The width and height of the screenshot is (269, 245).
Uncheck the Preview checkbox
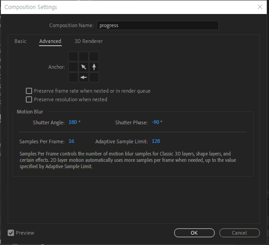pos(11,233)
